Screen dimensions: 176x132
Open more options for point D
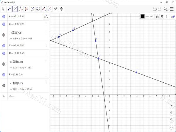pos(46,53)
